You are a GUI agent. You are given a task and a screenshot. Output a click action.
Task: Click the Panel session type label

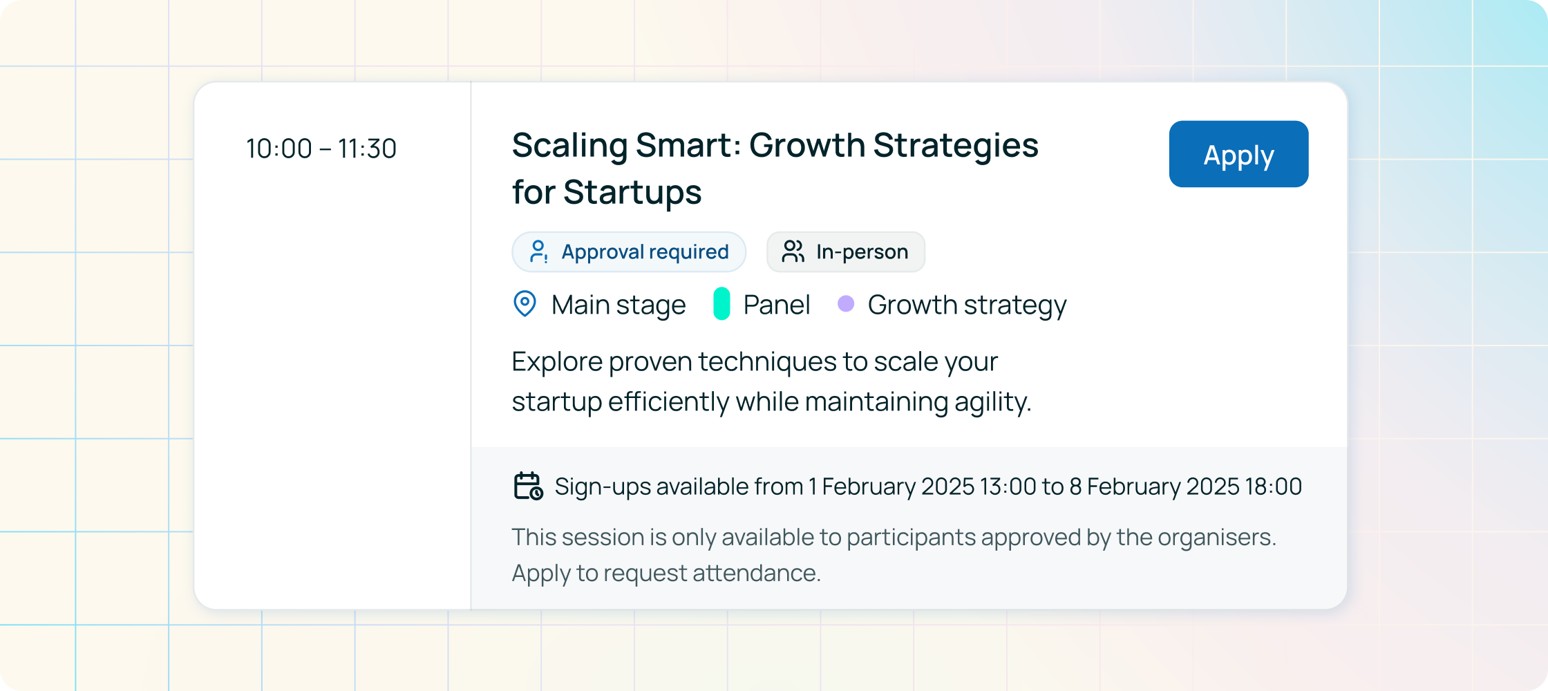777,305
